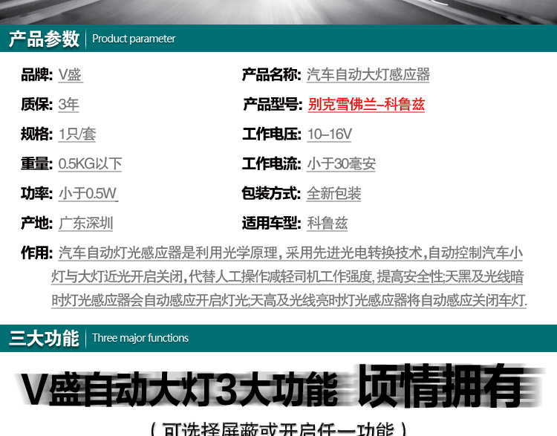Click the bold '倾情拥有' headline text
557x436 pixels.
443,385
